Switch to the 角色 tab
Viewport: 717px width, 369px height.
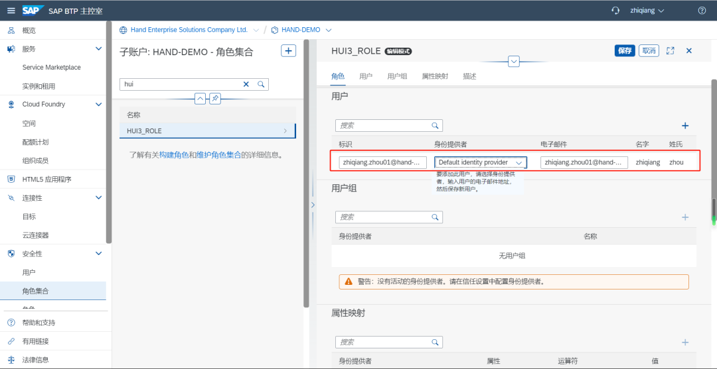point(338,76)
